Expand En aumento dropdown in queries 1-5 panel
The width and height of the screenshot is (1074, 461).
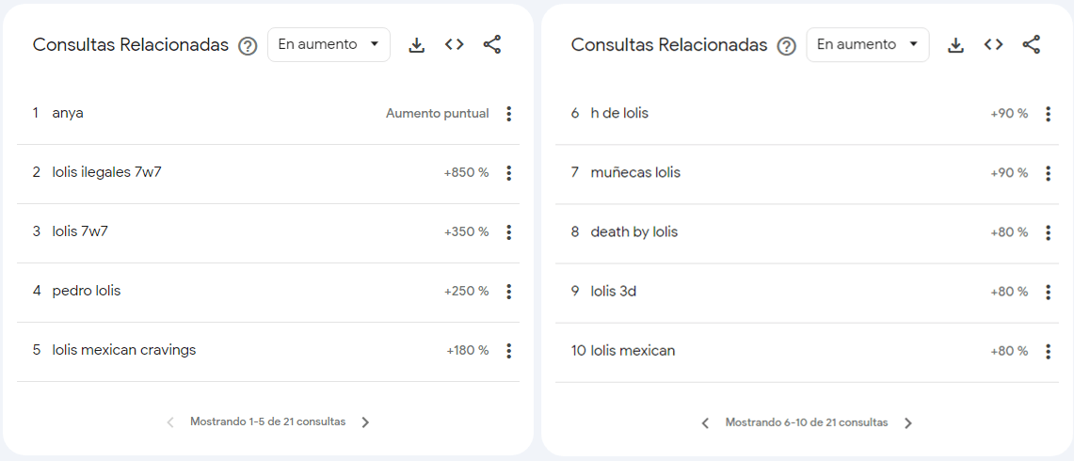tap(329, 44)
